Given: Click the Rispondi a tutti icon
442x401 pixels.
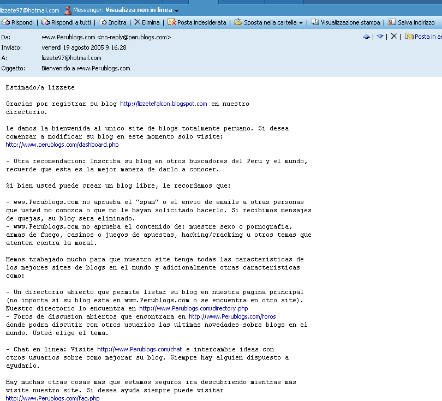Looking at the screenshot, I should [x=45, y=22].
